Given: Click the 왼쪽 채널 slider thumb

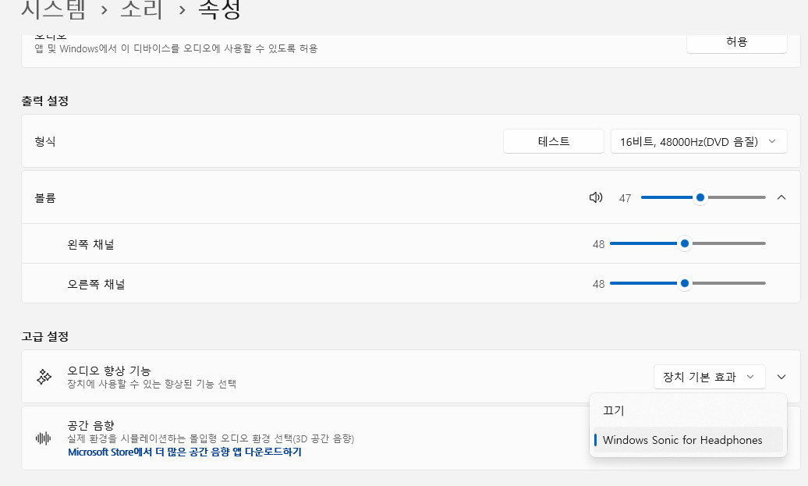Looking at the screenshot, I should point(685,243).
